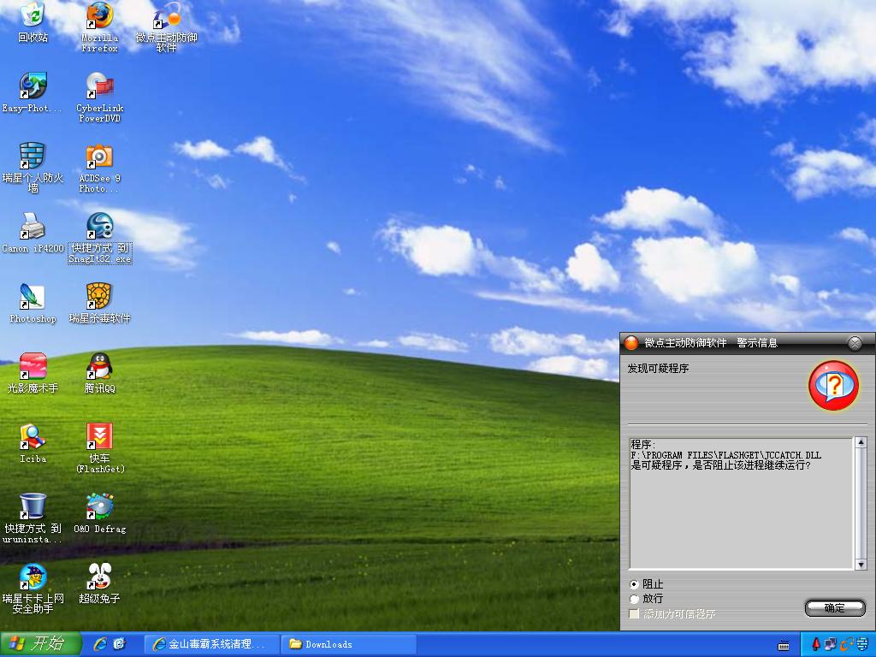Select the Canon iP4200 printer icon
Viewport: 876px width, 657px height.
33,226
